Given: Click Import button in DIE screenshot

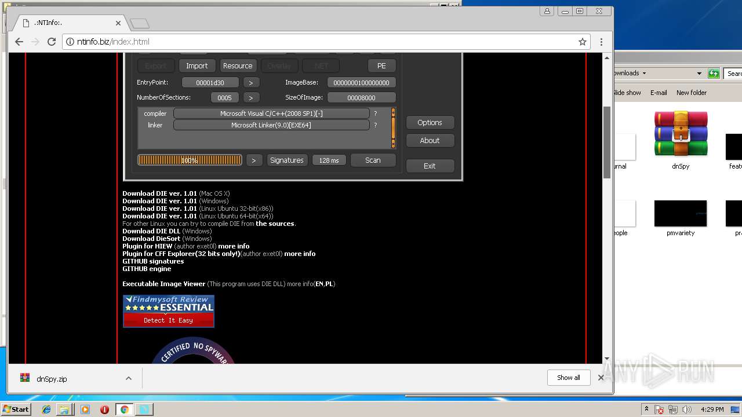Looking at the screenshot, I should point(197,65).
